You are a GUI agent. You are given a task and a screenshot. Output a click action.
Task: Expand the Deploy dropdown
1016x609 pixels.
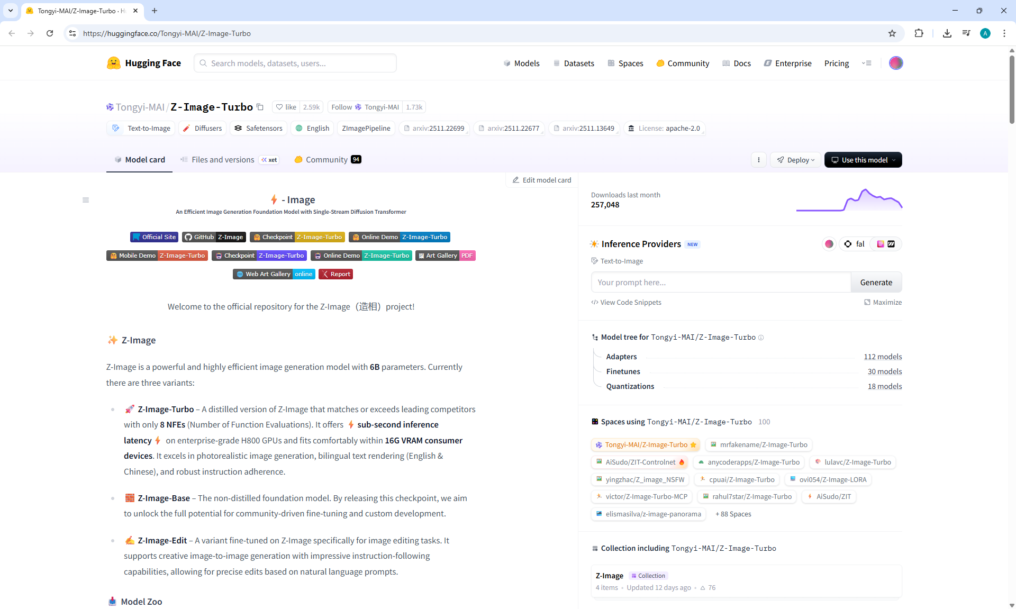[x=796, y=160]
